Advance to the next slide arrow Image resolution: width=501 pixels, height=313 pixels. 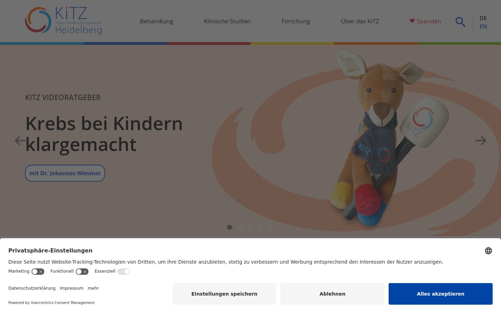click(481, 141)
